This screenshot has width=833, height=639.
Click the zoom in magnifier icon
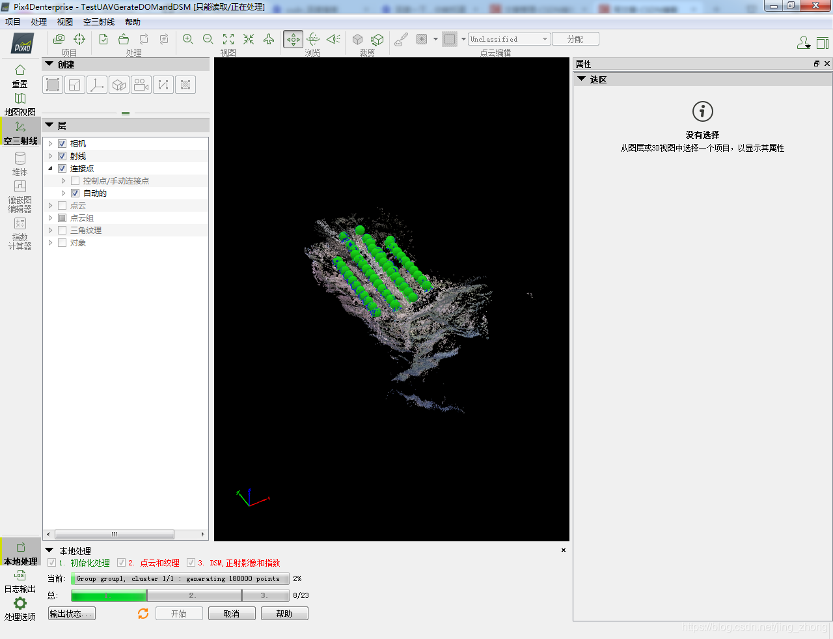point(188,39)
